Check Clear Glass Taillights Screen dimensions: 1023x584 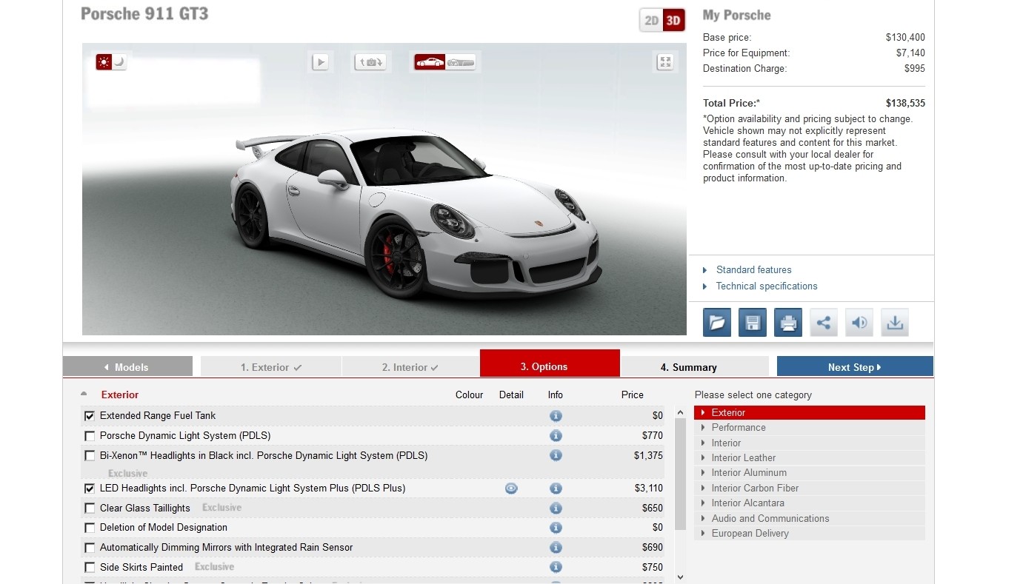point(90,509)
